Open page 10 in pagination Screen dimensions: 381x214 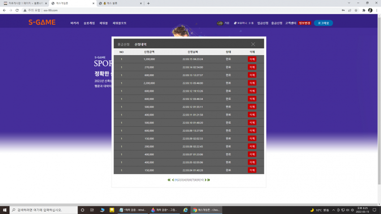(202, 180)
